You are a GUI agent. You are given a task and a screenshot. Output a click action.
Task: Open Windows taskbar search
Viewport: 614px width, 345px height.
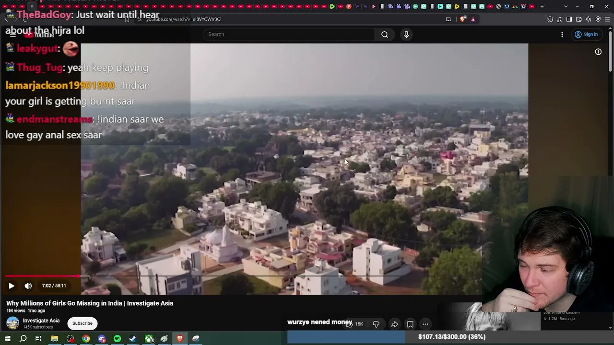pos(23,339)
